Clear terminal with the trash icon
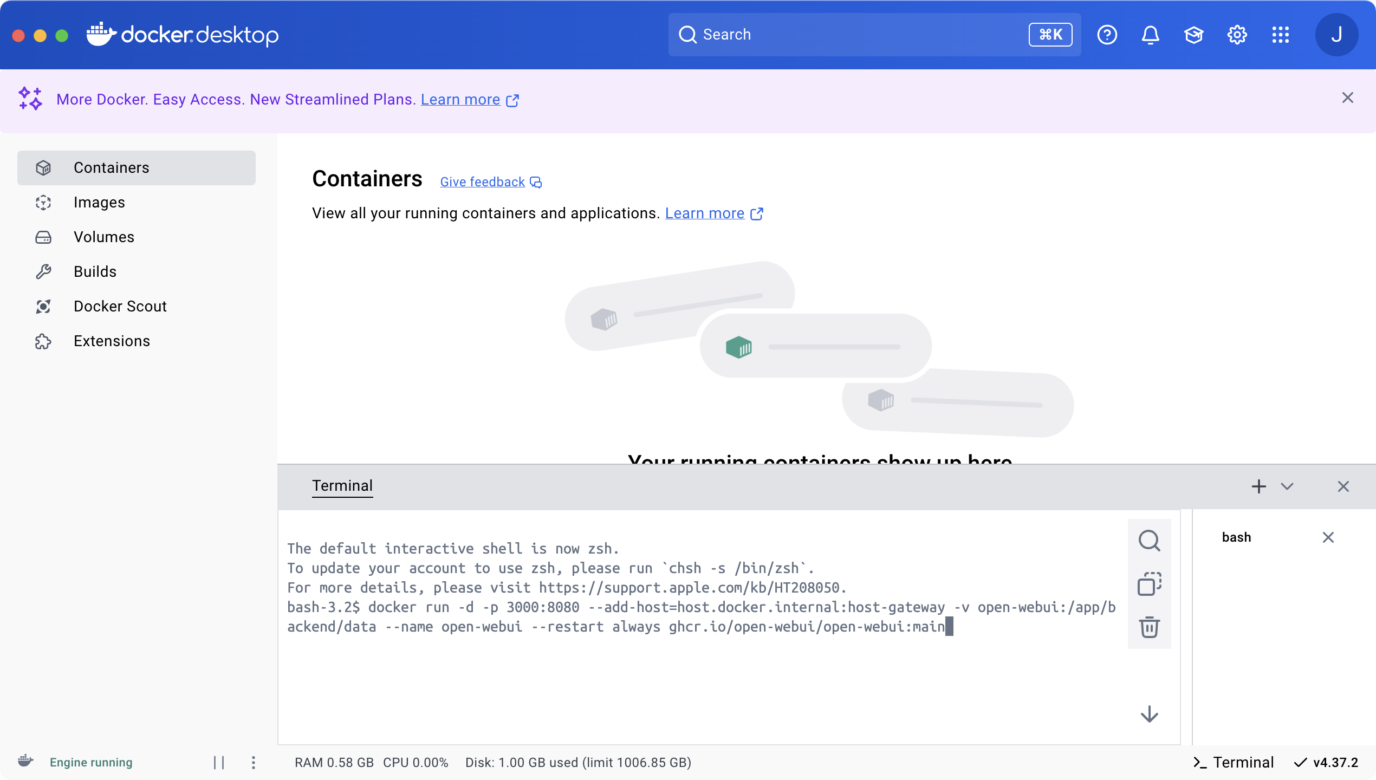1376x780 pixels. coord(1149,627)
